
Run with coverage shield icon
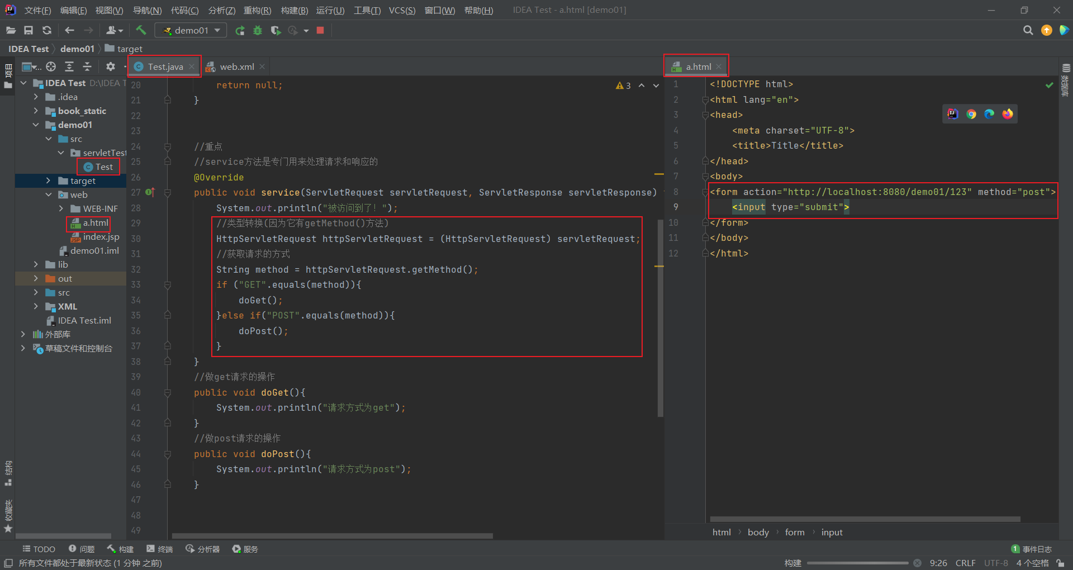coord(276,30)
